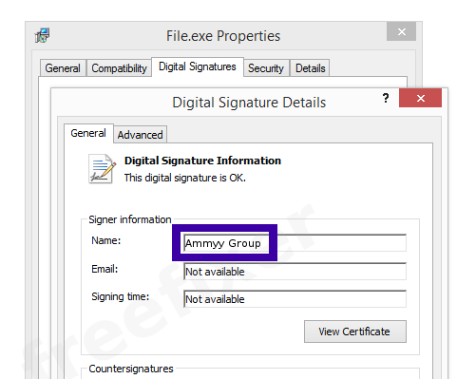This screenshot has width=457, height=379.
Task: Close the Digital Signature Details dialog
Action: click(420, 98)
